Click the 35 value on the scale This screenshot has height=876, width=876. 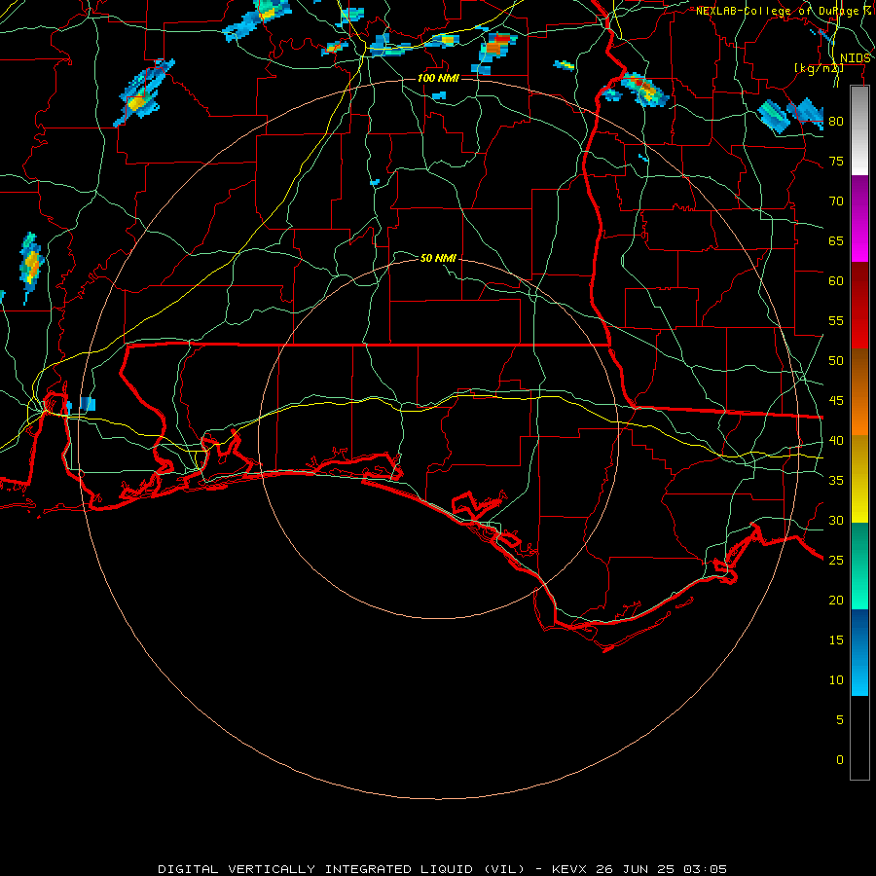(836, 481)
